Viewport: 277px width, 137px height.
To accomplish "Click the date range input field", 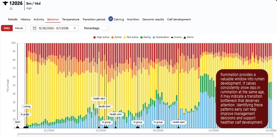I will pyautogui.click(x=55, y=28).
